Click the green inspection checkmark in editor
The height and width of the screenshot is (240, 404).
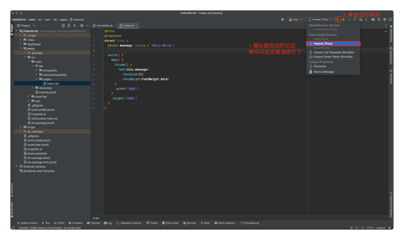click(386, 32)
